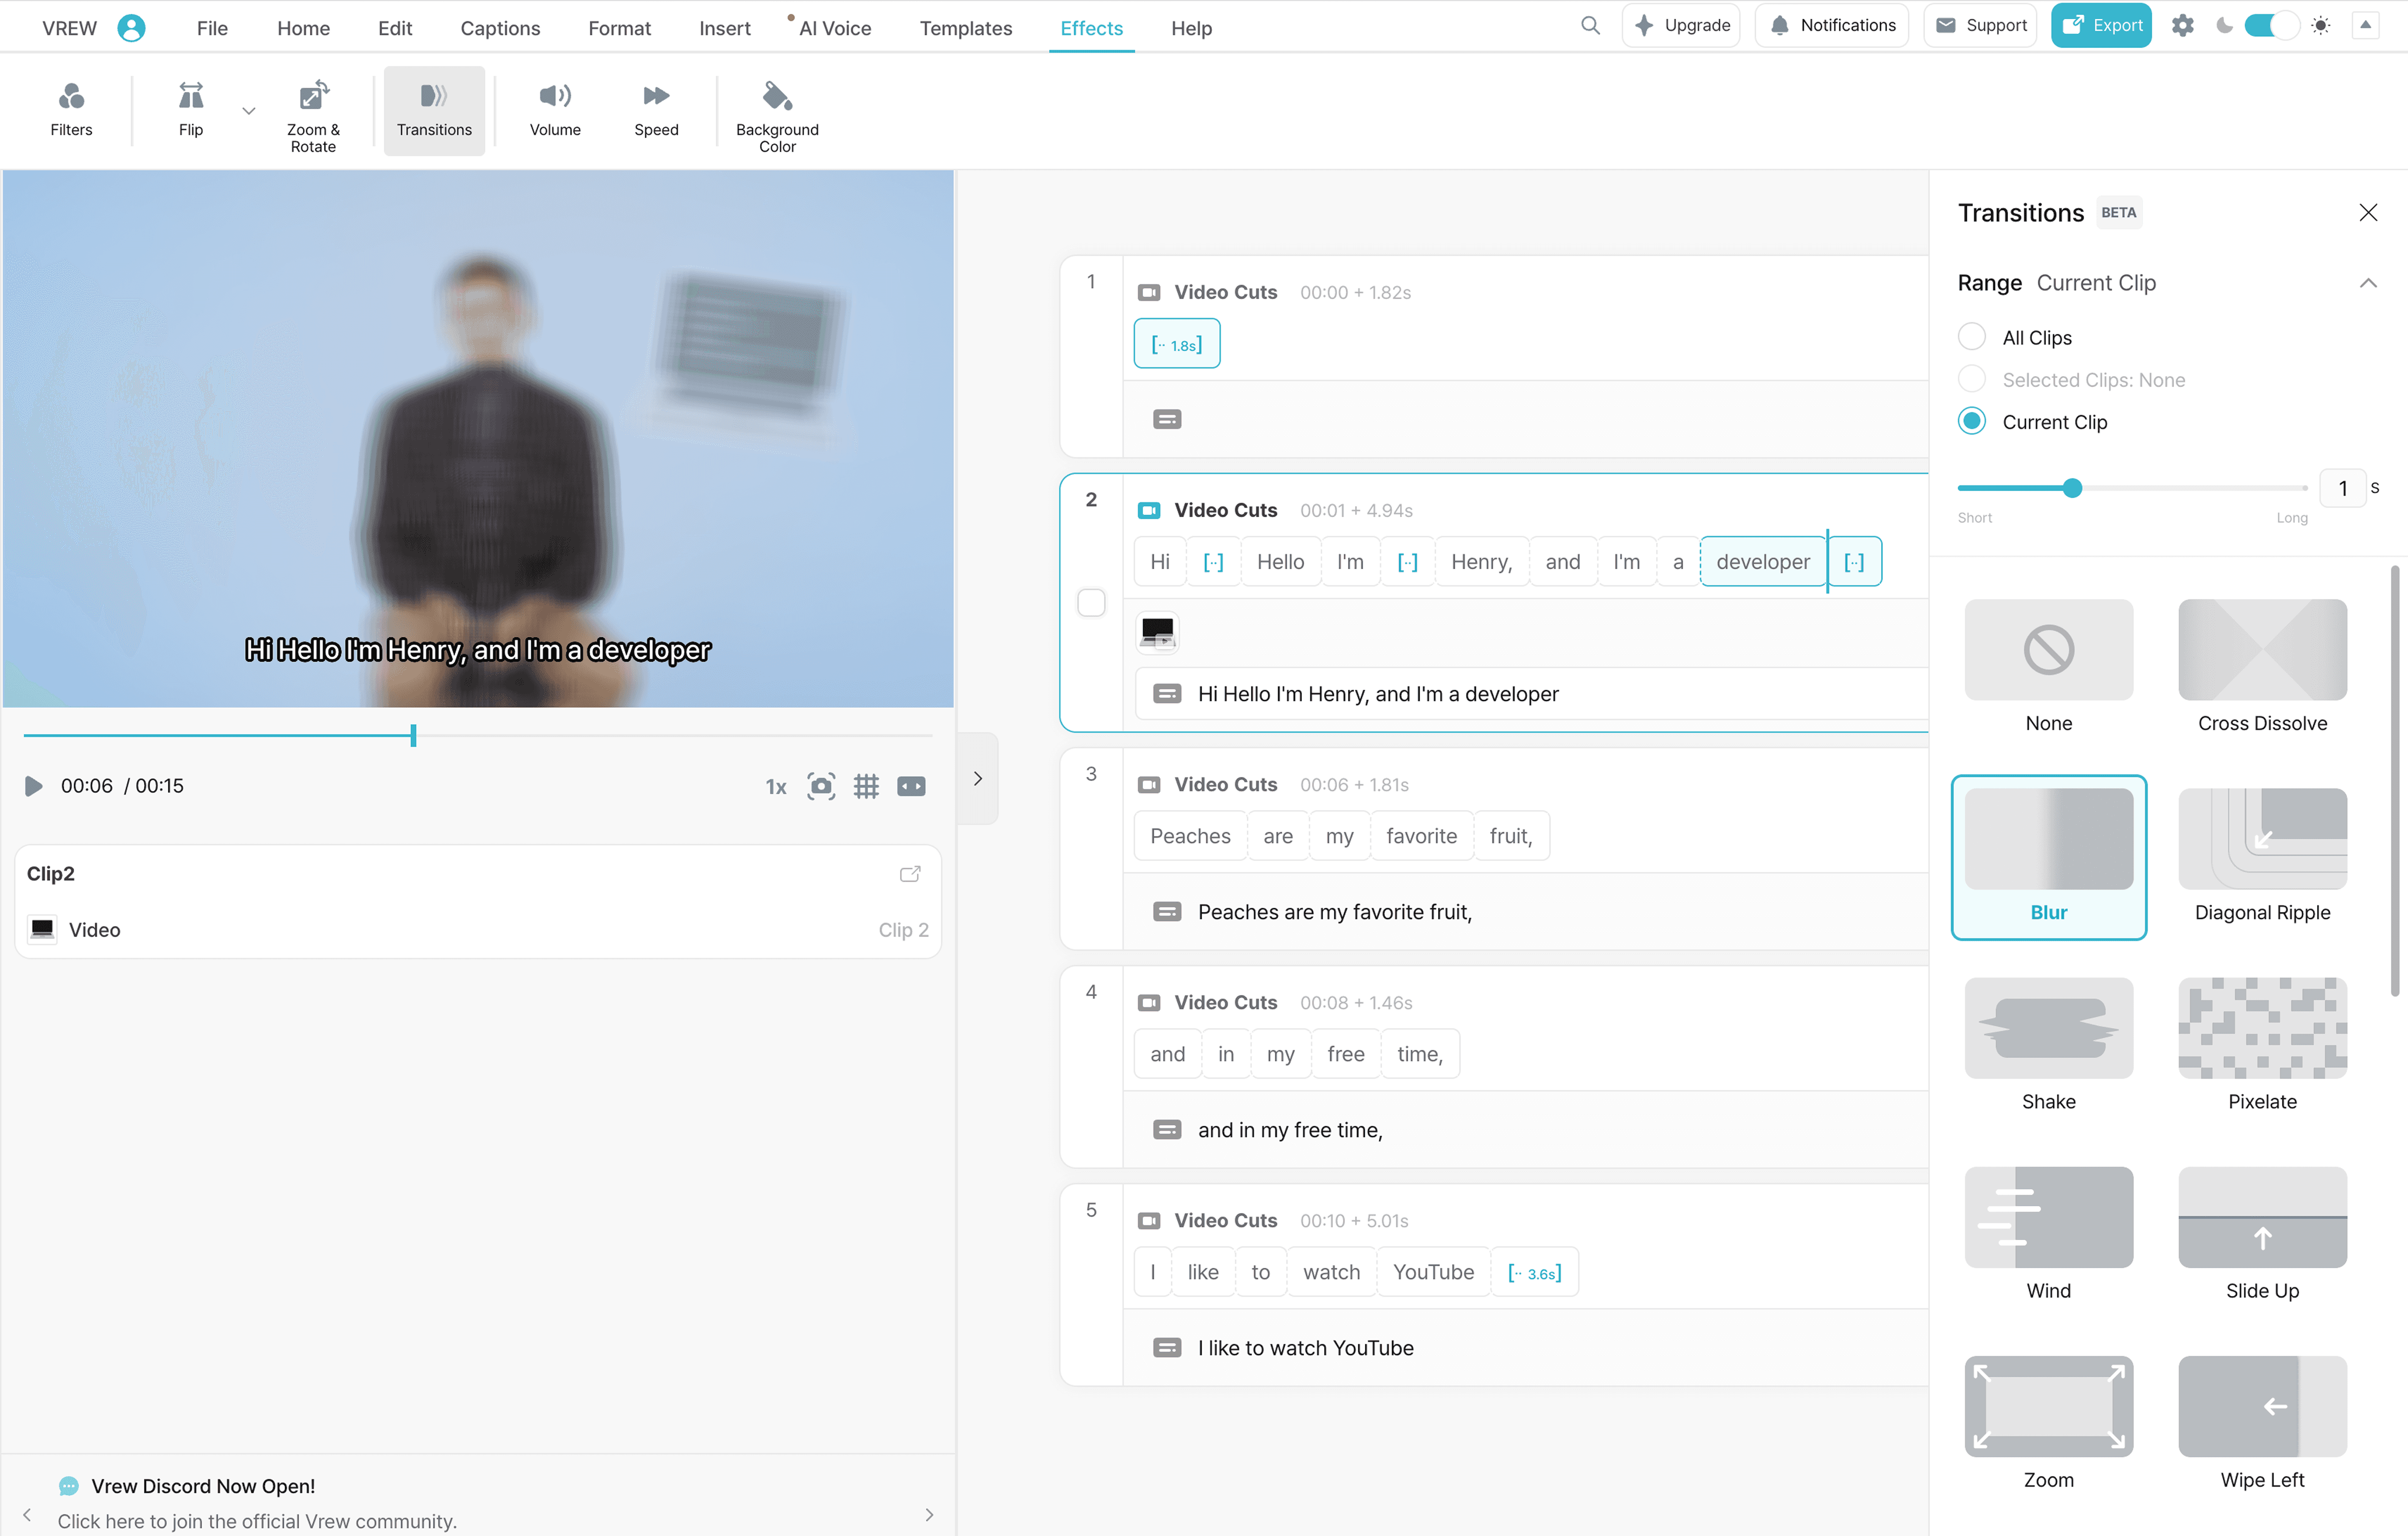Image resolution: width=2408 pixels, height=1536 pixels.
Task: Switch to the Templates menu tab
Action: click(965, 28)
